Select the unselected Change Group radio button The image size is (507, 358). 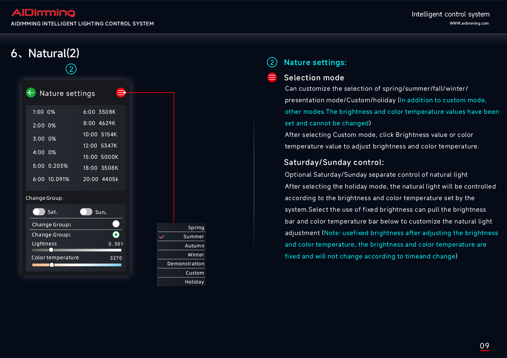point(116,224)
